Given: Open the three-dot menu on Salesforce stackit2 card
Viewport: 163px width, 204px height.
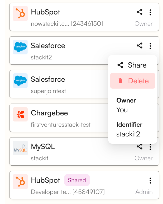Looking at the screenshot, I should pyautogui.click(x=150, y=46).
